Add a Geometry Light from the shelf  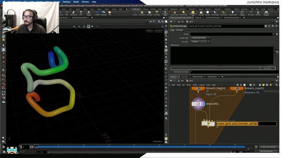[165, 13]
